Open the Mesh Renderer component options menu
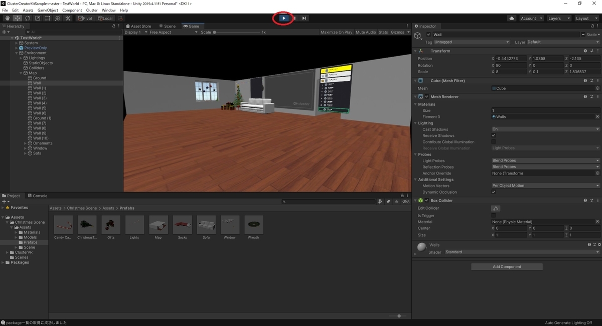Screen dimensions: 602x326 click(x=597, y=96)
